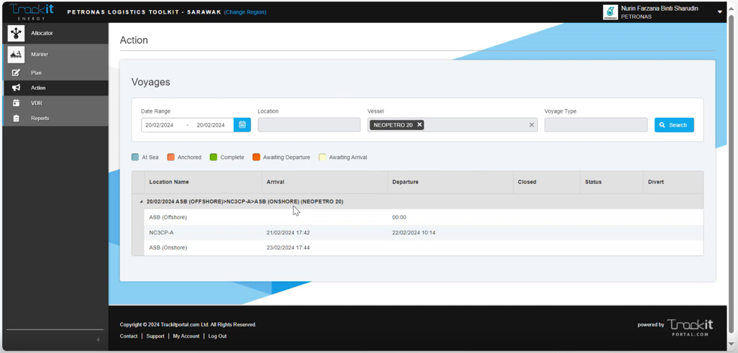Remove the NEOPETRO 20 vessel tag
Viewport: 738px width, 353px height.
(419, 124)
